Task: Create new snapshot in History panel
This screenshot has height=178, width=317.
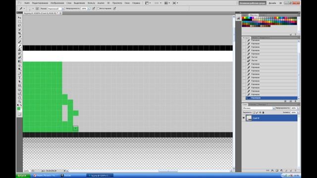Action: pos(291,101)
